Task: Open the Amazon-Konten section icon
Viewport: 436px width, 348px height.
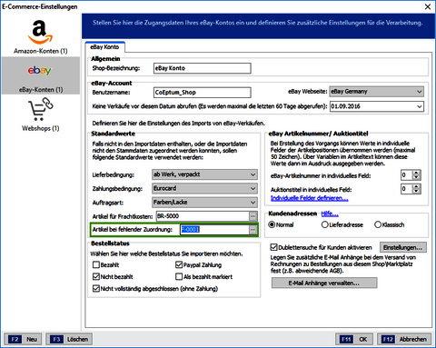Action: [40, 33]
